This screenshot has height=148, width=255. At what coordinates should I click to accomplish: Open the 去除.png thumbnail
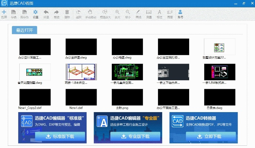127,97
